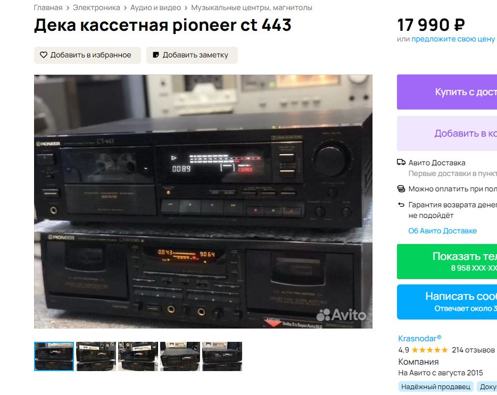Show the seller phone number
Viewport: 497px width, 395px height.
pos(447,262)
